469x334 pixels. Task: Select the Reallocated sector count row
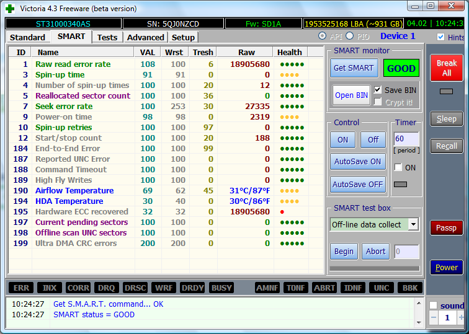coord(166,96)
